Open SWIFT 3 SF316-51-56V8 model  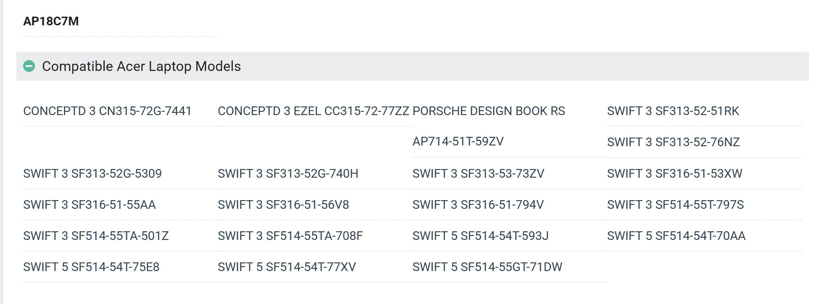[x=283, y=205]
